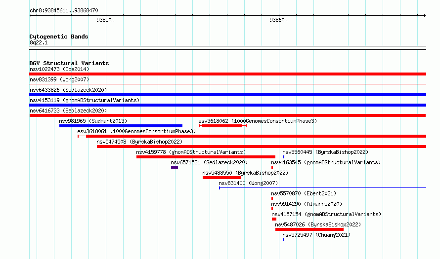Select the nsv981965 blue variant bar
The height and width of the screenshot is (259, 440).
121,126
